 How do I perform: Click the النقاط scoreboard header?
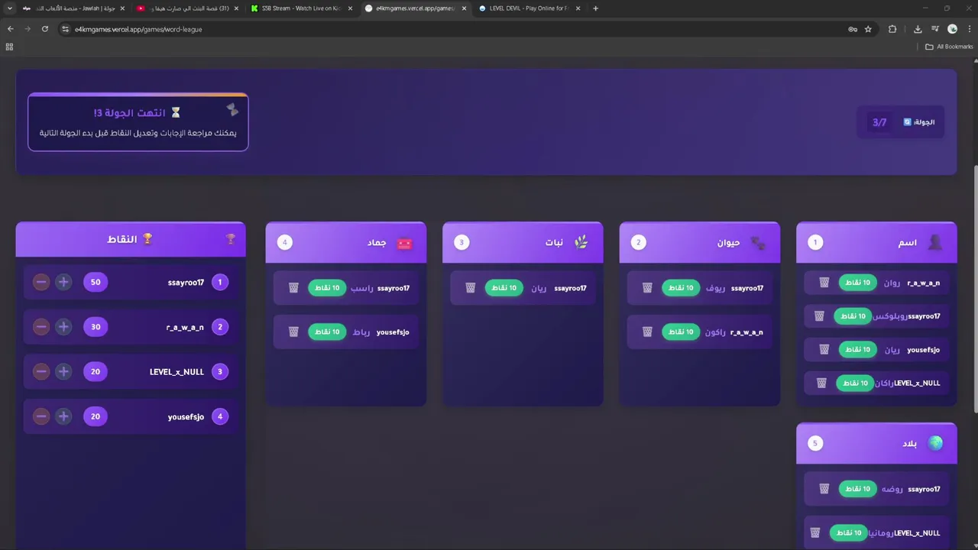point(131,239)
